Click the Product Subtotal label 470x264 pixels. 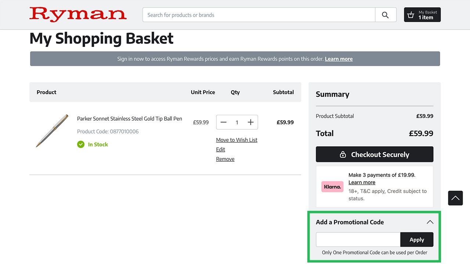tap(335, 116)
